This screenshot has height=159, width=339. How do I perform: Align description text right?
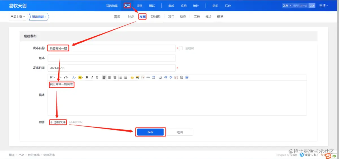[115, 77]
